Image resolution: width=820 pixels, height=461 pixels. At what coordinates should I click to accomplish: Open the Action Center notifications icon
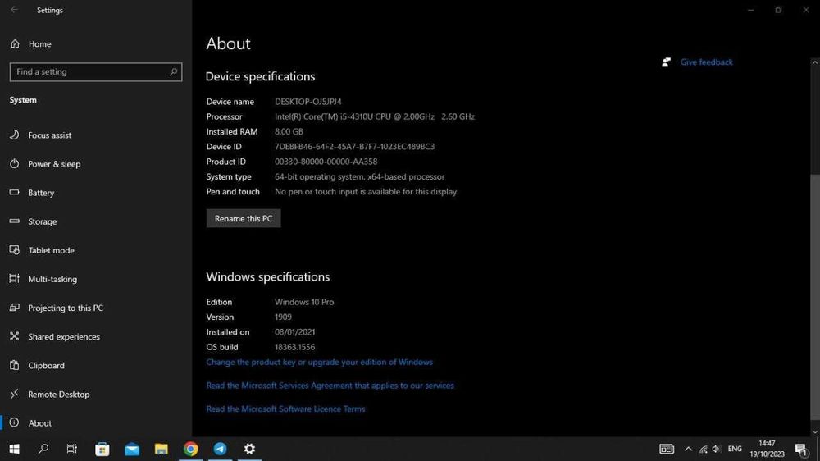click(801, 449)
